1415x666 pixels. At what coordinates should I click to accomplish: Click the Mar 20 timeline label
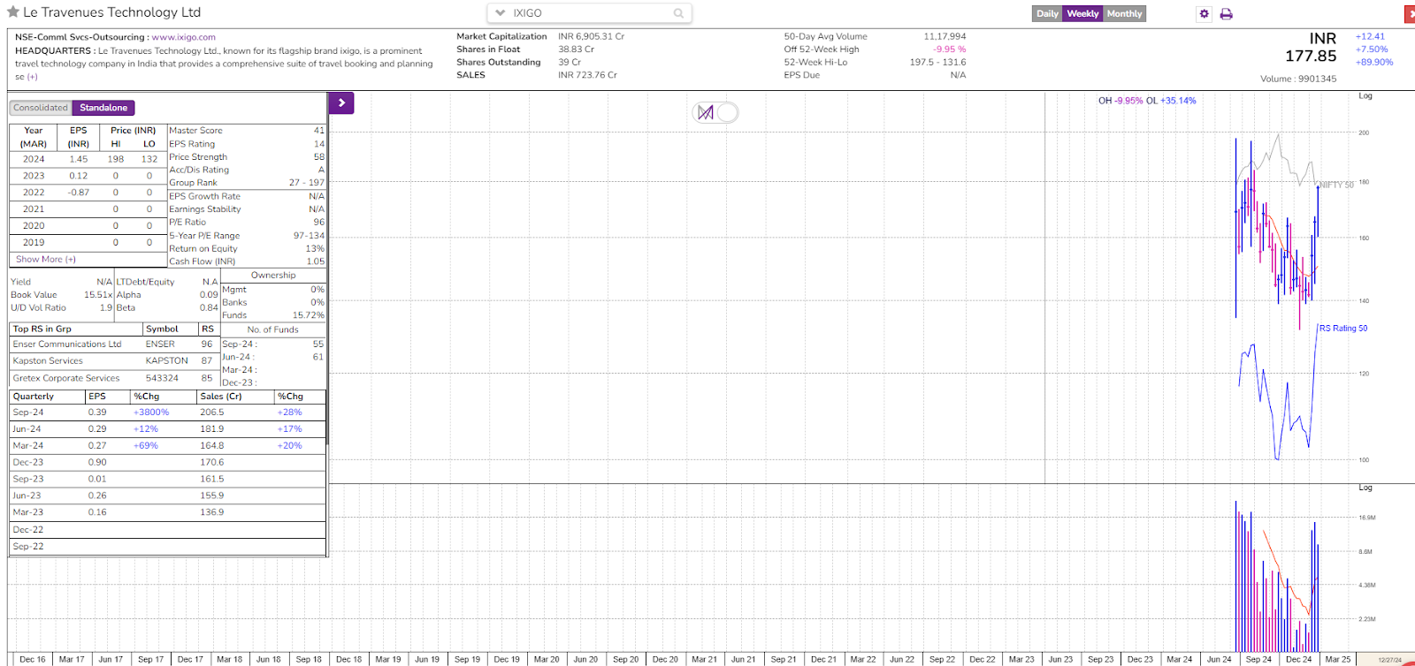[x=547, y=660]
